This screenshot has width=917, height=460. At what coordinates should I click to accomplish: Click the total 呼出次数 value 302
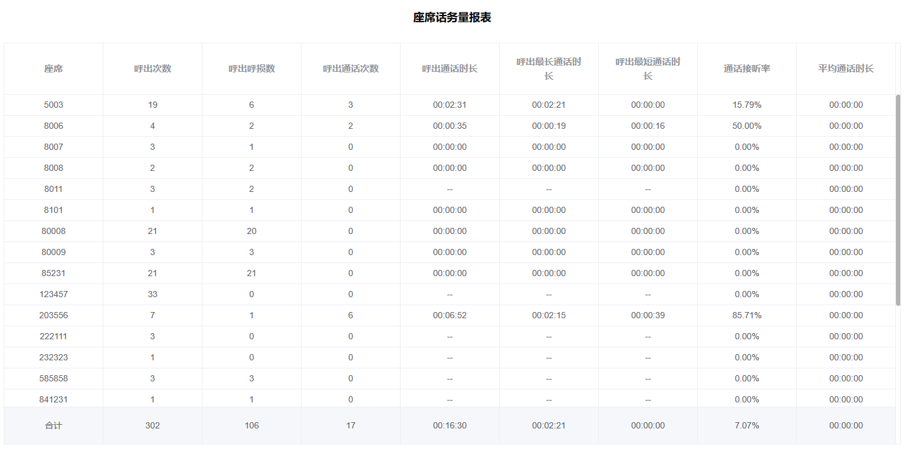click(x=152, y=426)
